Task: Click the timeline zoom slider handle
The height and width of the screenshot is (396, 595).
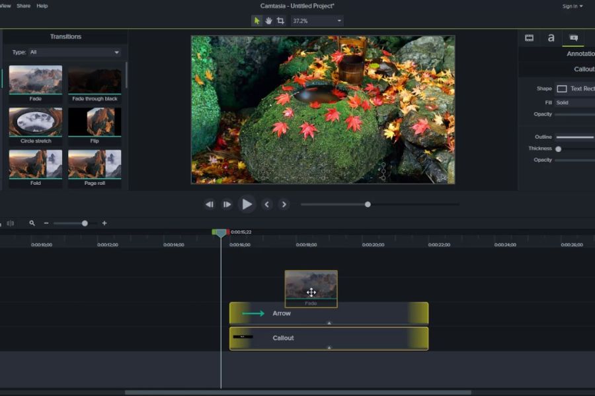Action: click(x=85, y=224)
